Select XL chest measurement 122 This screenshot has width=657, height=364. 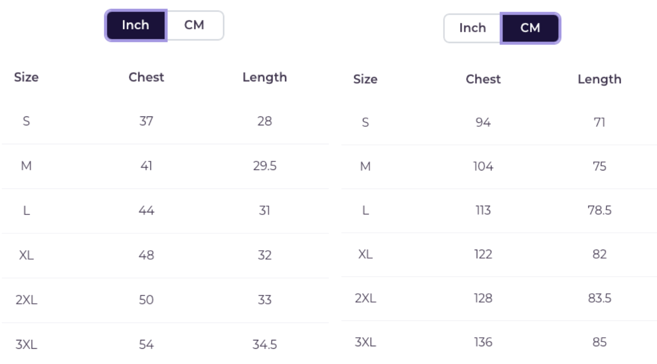click(x=483, y=254)
